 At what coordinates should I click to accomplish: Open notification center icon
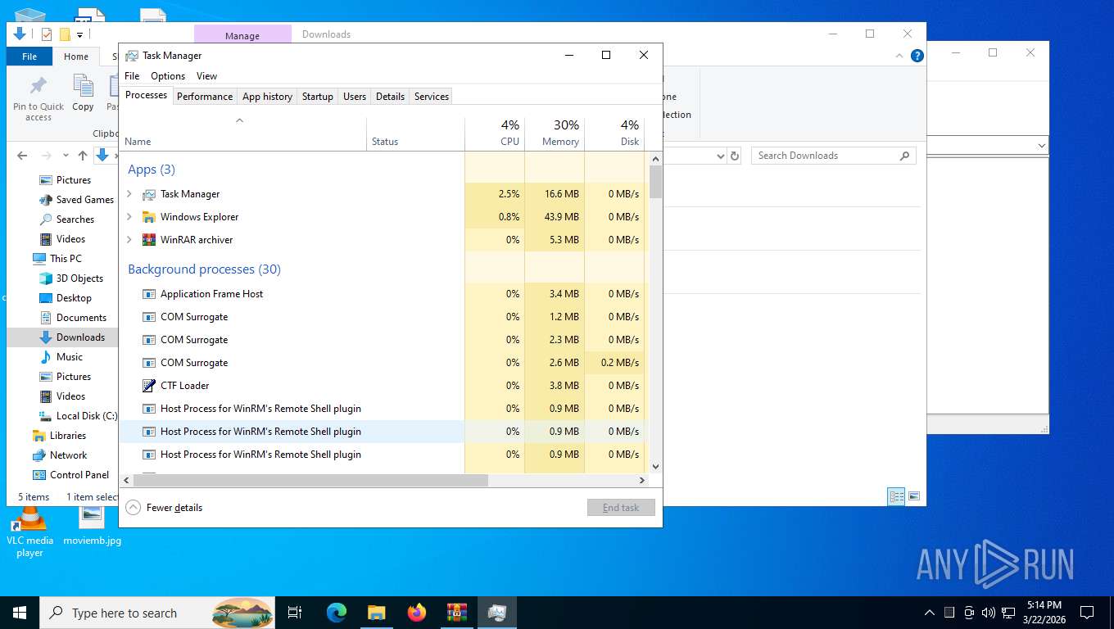[1087, 613]
